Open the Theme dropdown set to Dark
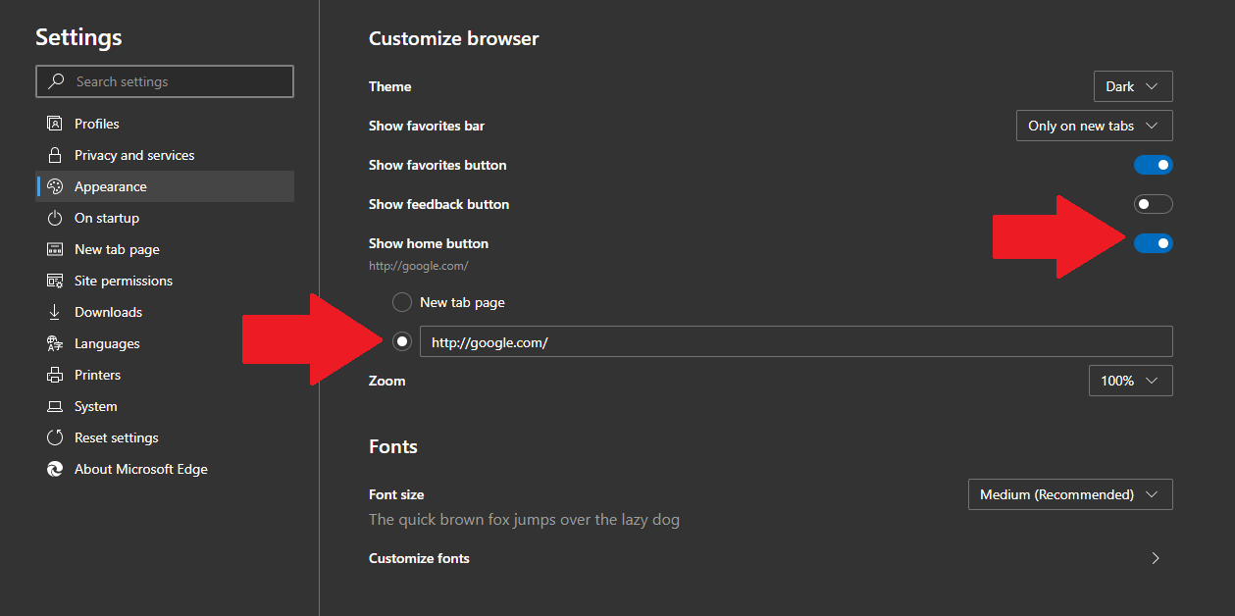The image size is (1235, 616). [1133, 86]
